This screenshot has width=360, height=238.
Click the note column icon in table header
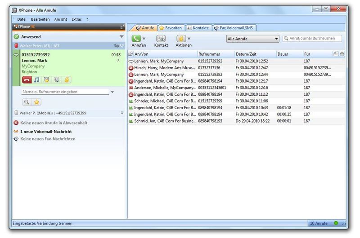click(x=336, y=54)
